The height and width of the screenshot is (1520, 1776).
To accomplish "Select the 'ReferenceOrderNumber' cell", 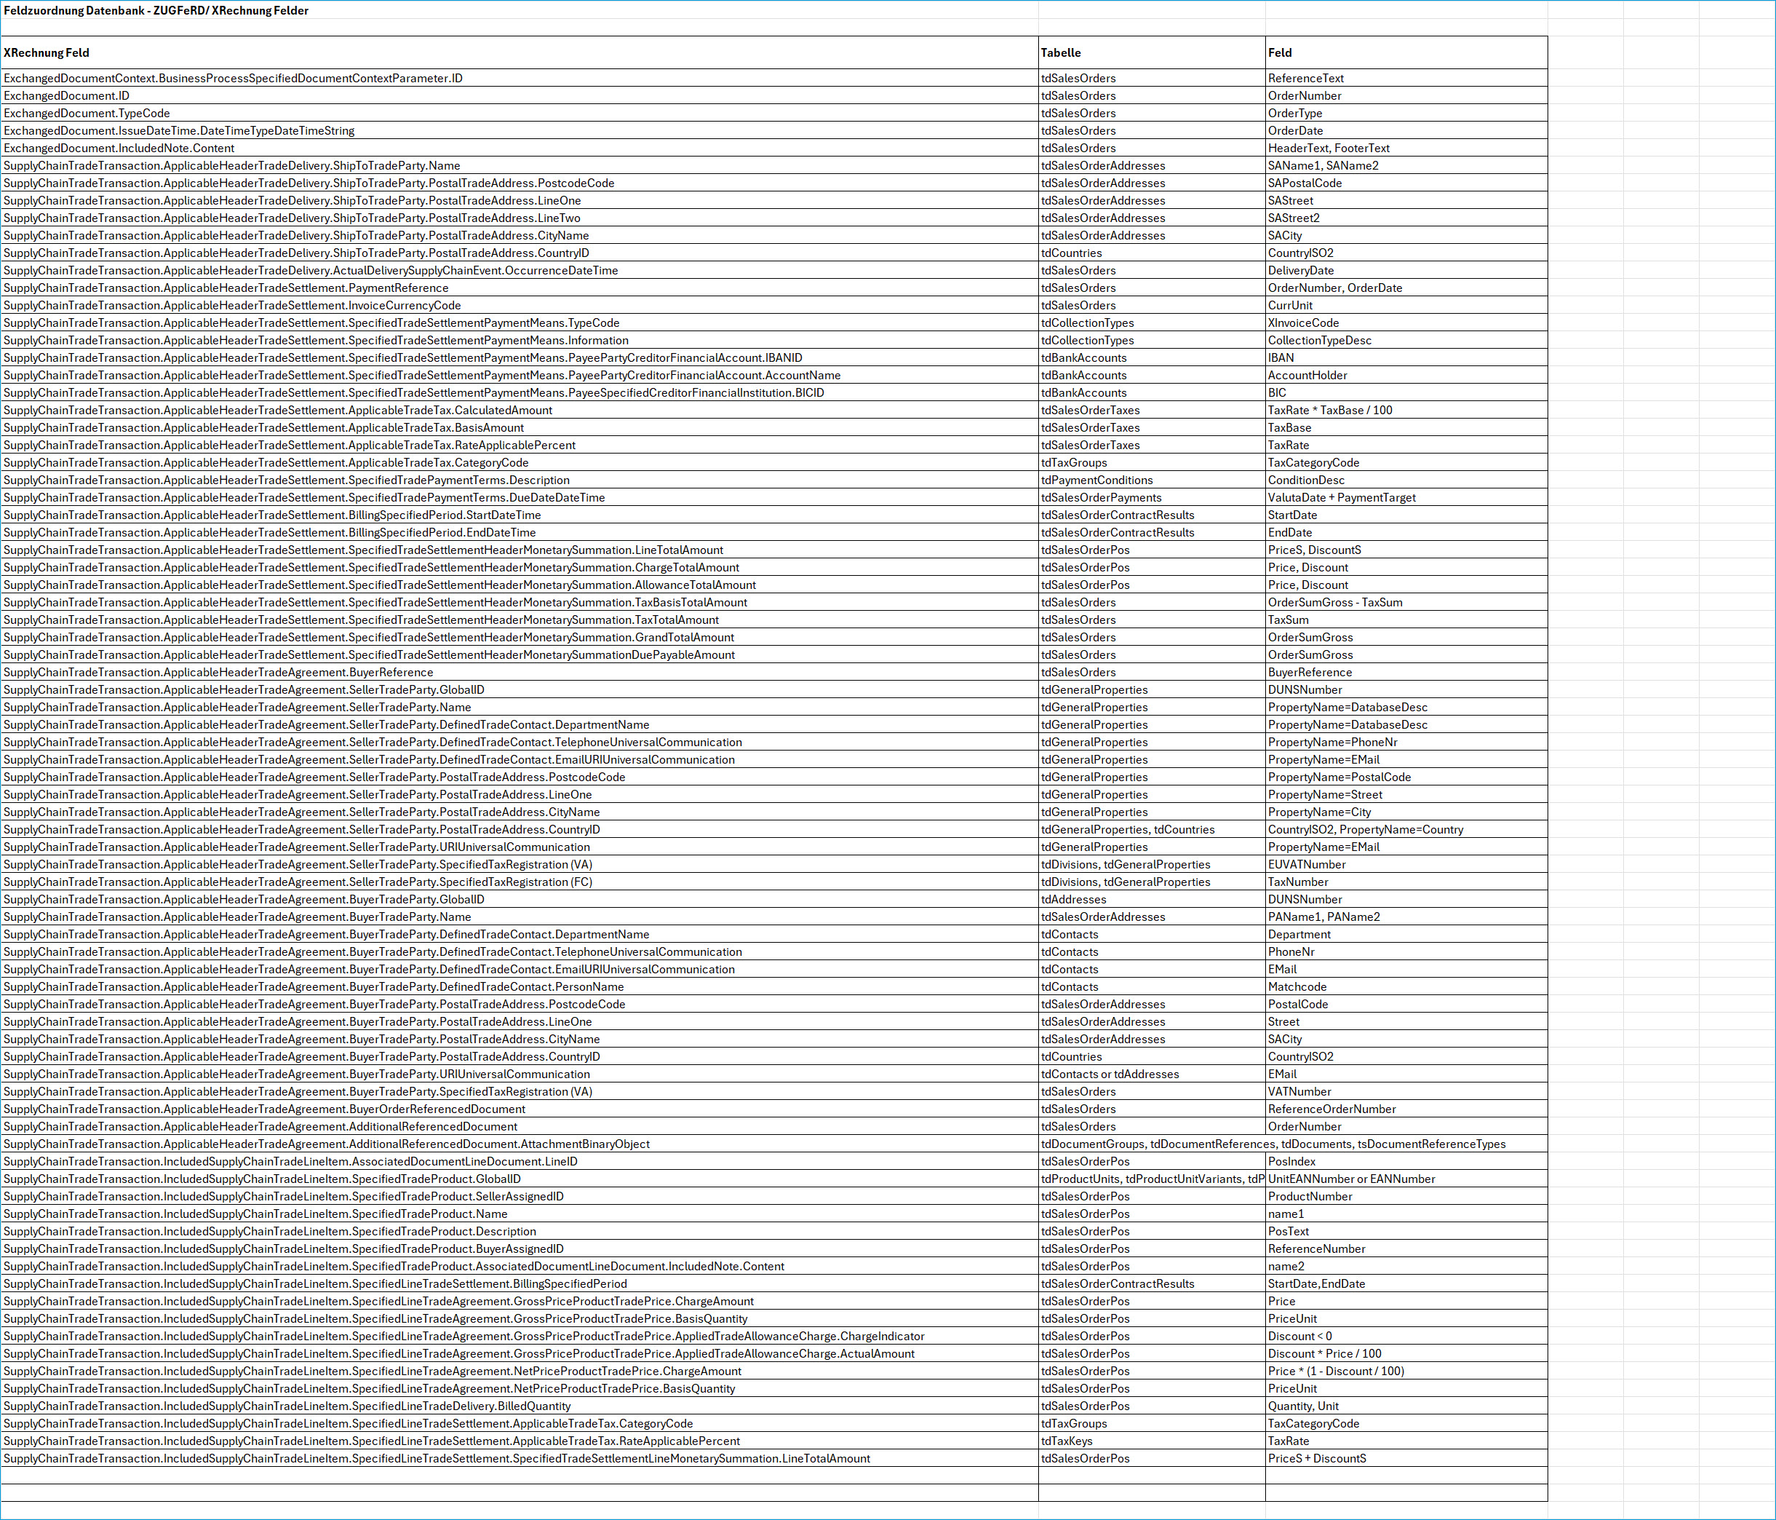I will coord(1406,1109).
